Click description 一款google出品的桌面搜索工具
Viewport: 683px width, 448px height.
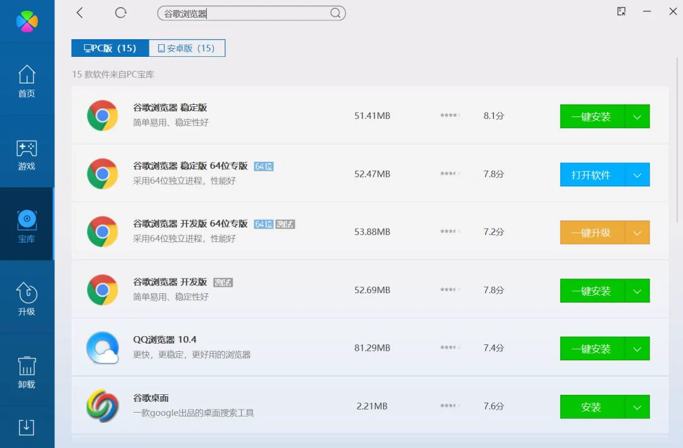[194, 413]
